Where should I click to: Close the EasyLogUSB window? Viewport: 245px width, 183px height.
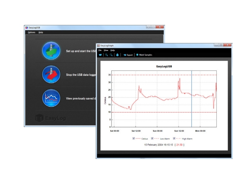pos(160,27)
